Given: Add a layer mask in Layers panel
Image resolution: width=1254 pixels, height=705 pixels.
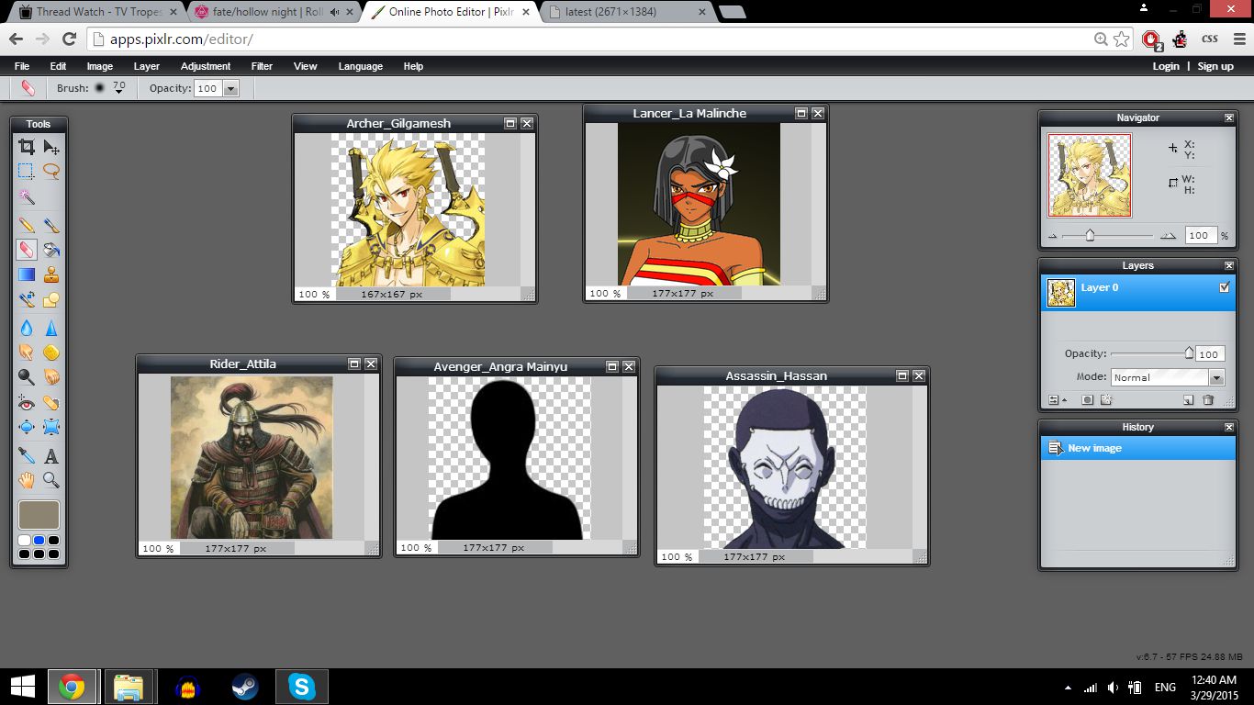Looking at the screenshot, I should click(x=1087, y=400).
